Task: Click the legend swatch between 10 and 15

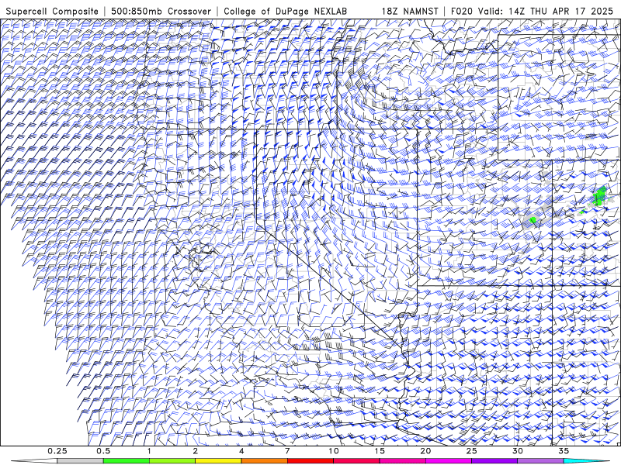Action: pos(356,461)
